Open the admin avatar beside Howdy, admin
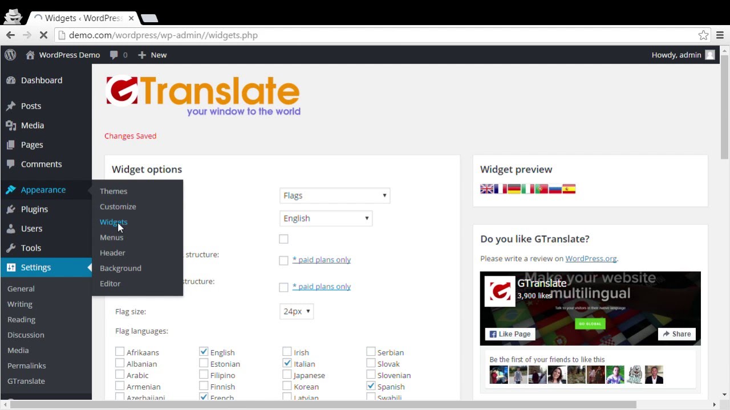 tap(710, 55)
